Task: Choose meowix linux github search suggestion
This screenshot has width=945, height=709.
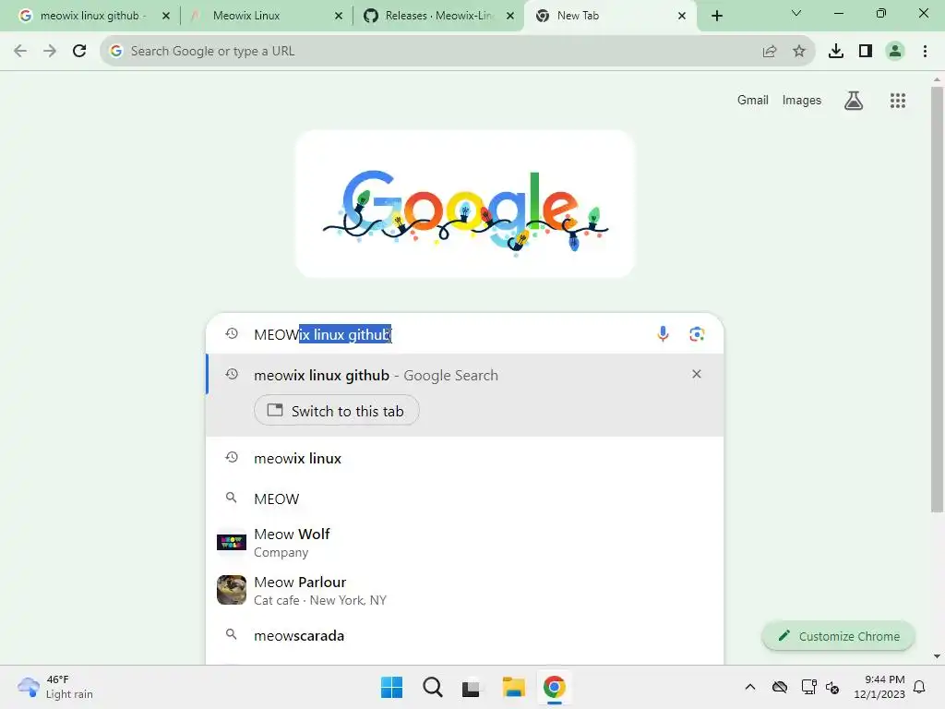Action: click(x=464, y=375)
